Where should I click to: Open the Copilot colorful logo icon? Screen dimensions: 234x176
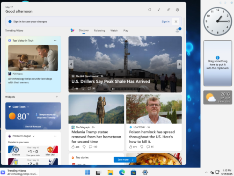tap(73, 30)
